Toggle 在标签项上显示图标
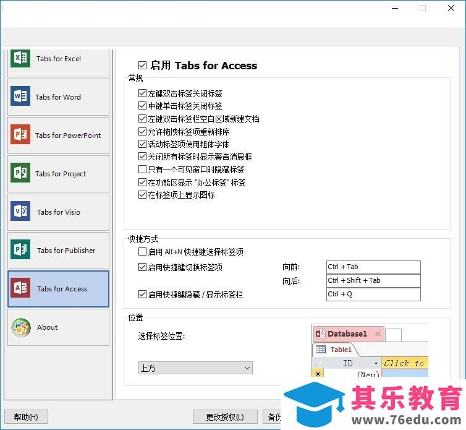The height and width of the screenshot is (430, 466). pos(142,195)
